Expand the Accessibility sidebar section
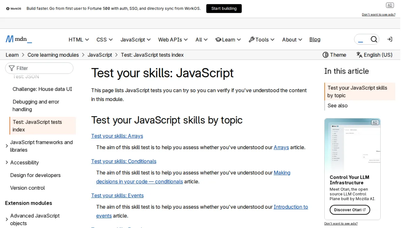Image resolution: width=405 pixels, height=228 pixels. [7, 162]
